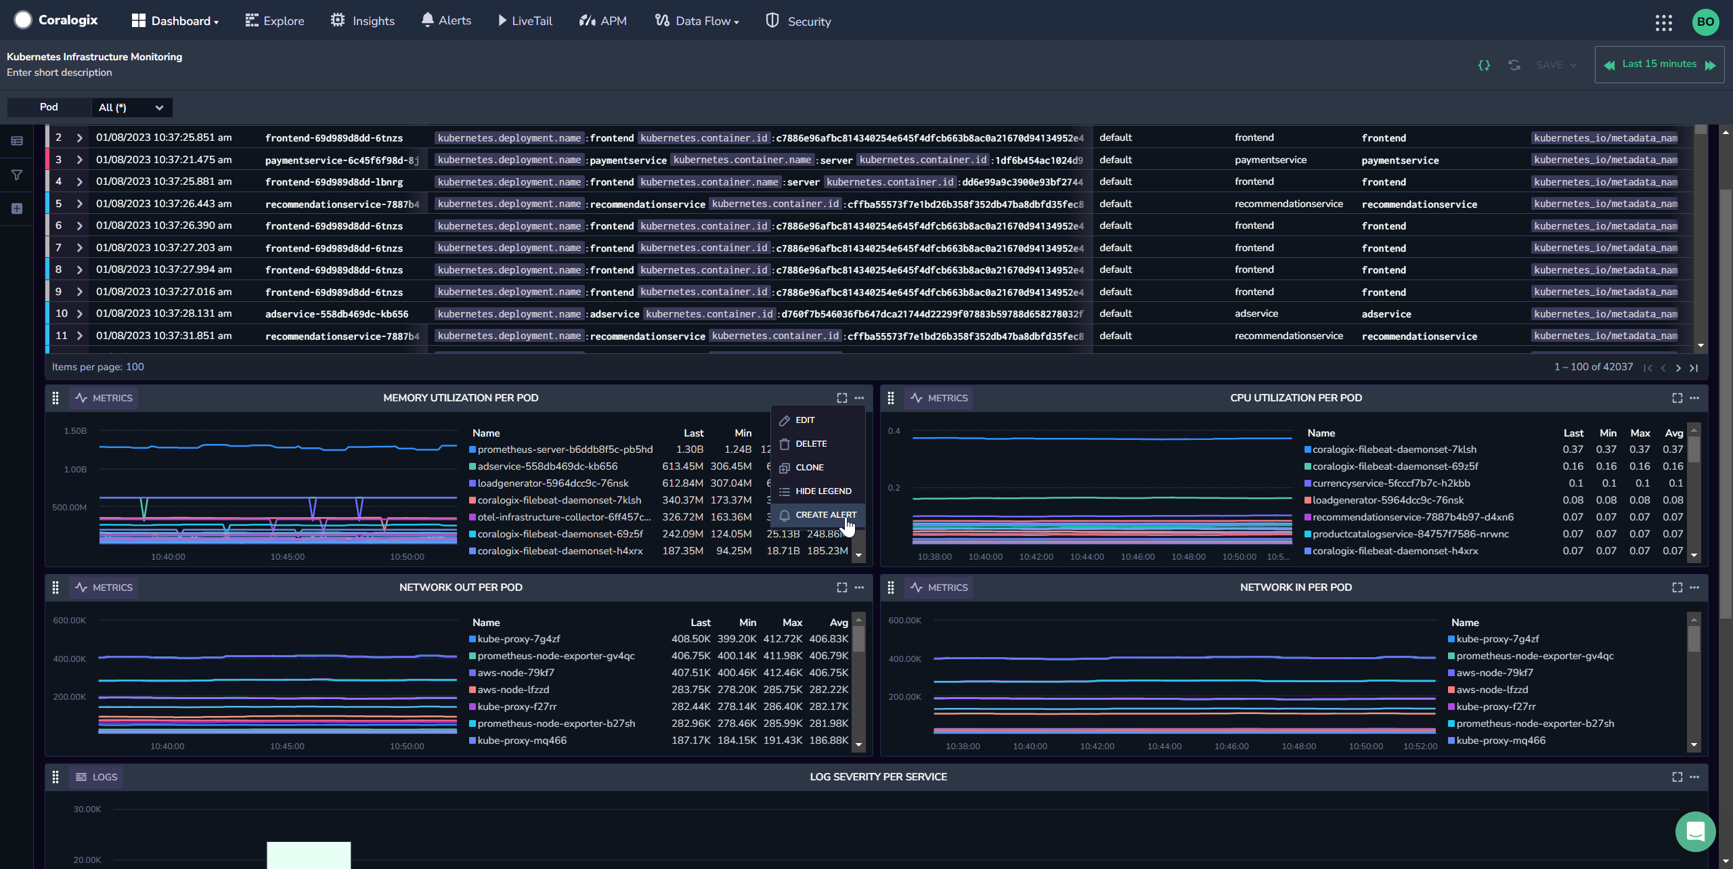Shift time range forward with right arrows
The height and width of the screenshot is (869, 1733).
[1710, 65]
